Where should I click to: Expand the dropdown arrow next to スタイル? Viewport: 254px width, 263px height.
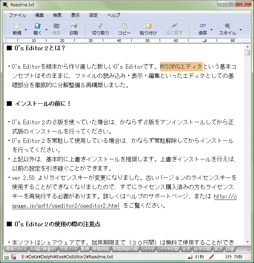[240, 30]
